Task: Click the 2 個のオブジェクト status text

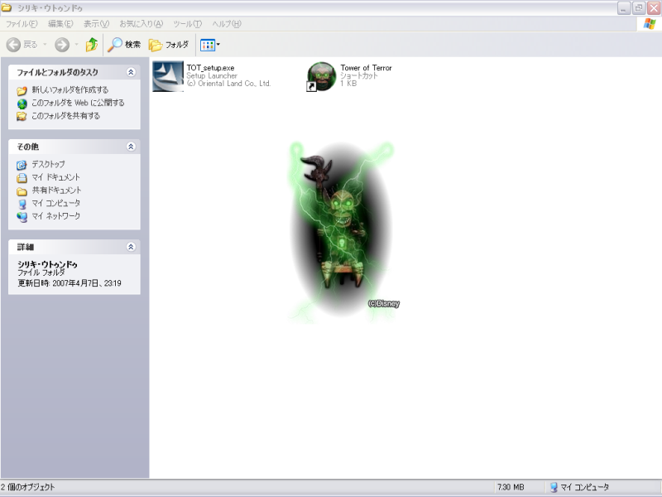Action: click(x=28, y=487)
